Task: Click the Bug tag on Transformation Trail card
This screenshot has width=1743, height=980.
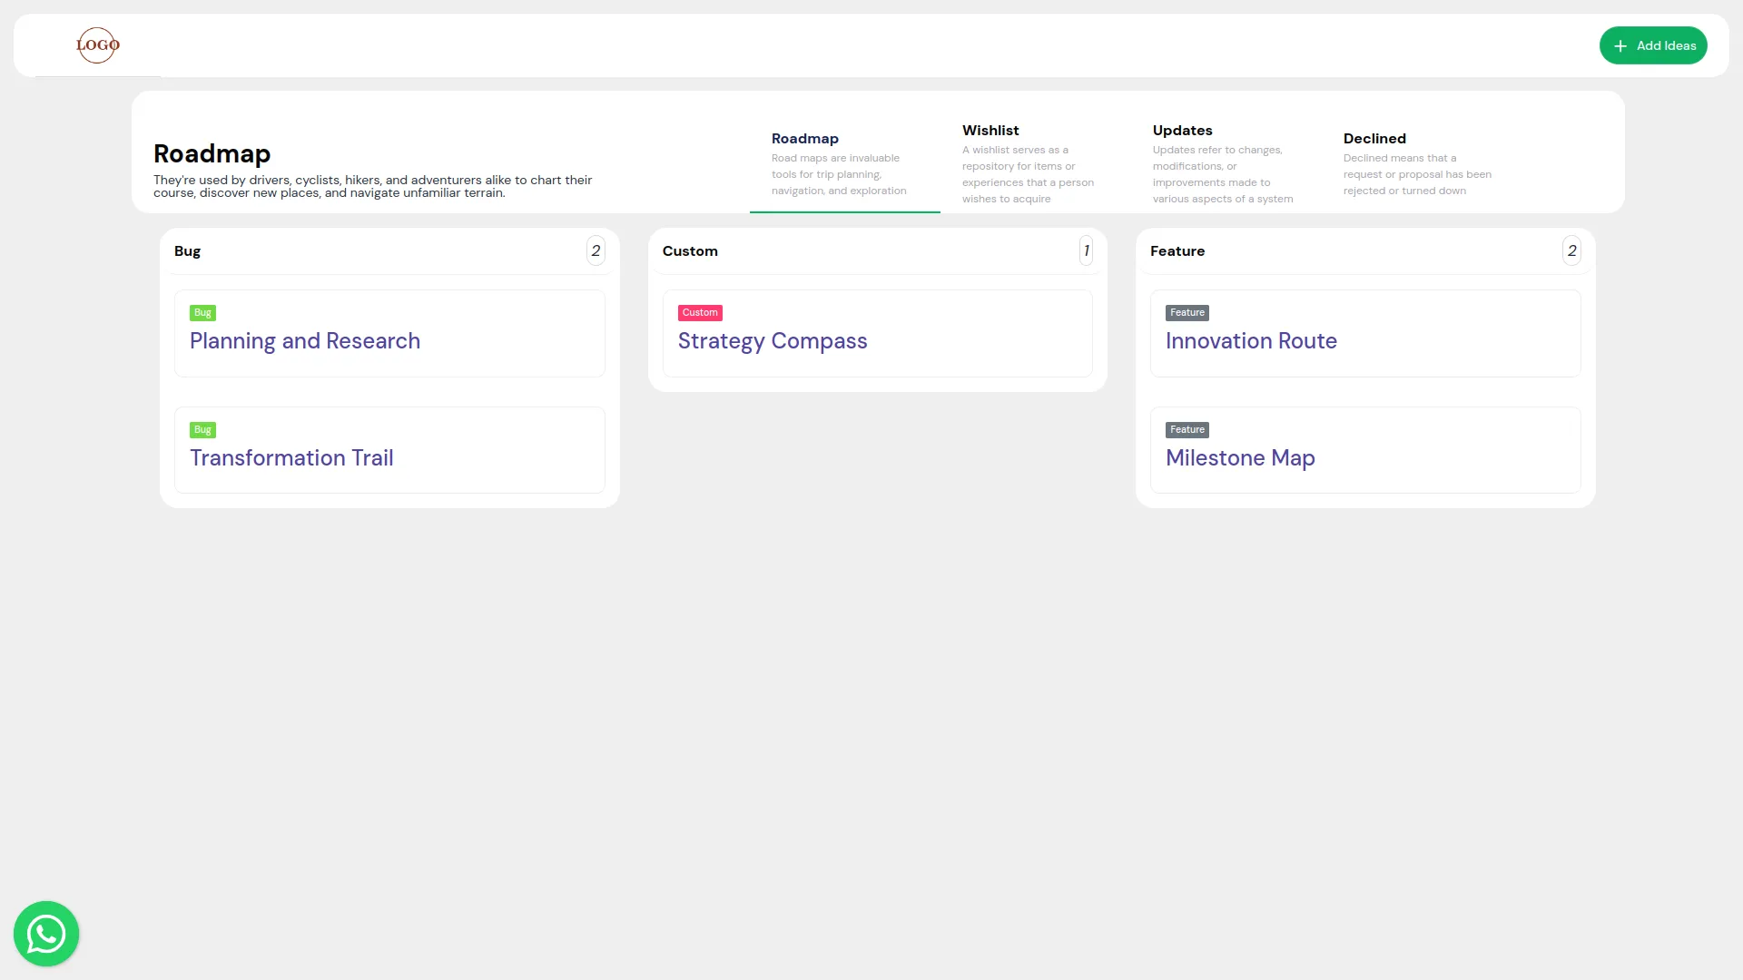Action: pyautogui.click(x=202, y=429)
